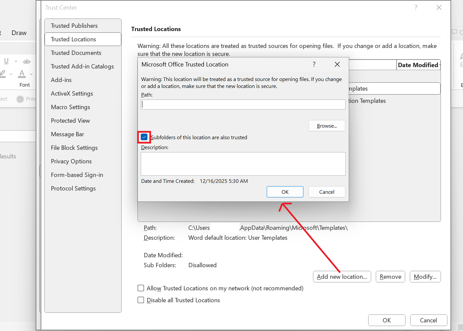Check Disable all Trusted Locations
The width and height of the screenshot is (463, 331).
[141, 300]
